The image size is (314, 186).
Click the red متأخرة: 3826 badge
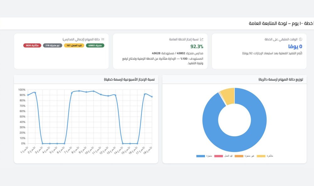coord(32,45)
